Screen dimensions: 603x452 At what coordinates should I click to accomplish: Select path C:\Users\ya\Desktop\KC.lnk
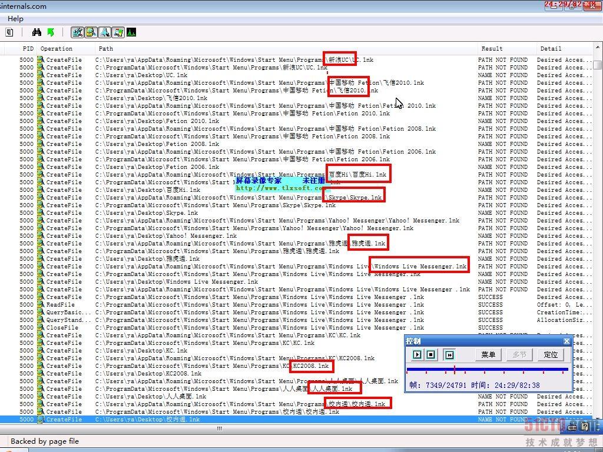pos(141,351)
